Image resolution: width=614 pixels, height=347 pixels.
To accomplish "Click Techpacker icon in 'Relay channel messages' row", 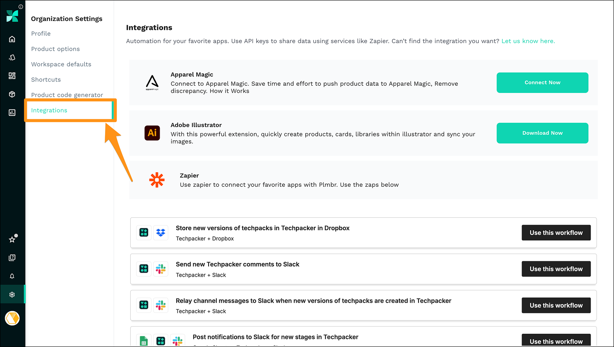I will (x=144, y=305).
